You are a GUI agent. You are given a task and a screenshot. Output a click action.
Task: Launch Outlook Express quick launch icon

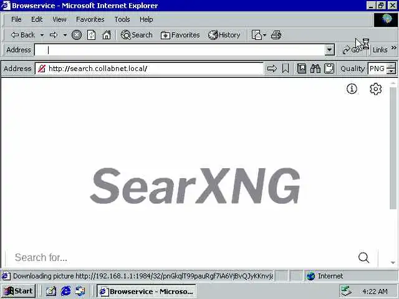[80, 291]
